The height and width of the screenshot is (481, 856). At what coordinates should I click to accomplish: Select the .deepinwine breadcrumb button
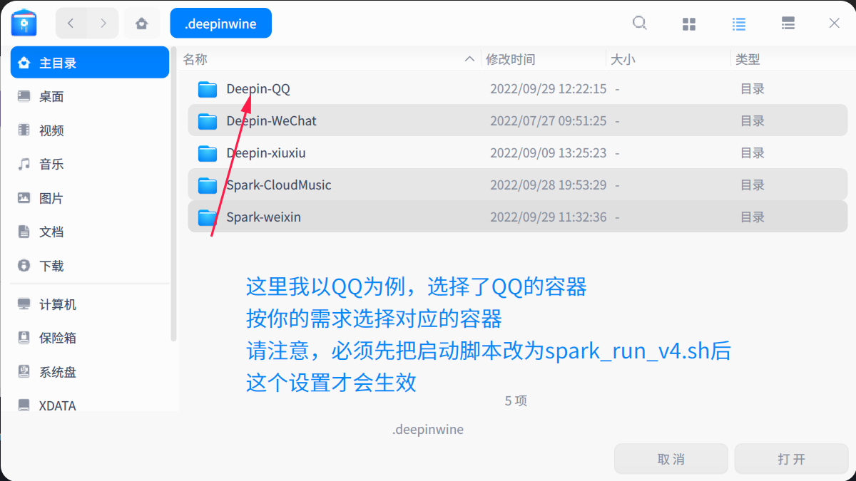[x=220, y=23]
